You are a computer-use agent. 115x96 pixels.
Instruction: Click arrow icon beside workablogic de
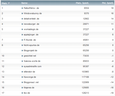coord(22,29)
